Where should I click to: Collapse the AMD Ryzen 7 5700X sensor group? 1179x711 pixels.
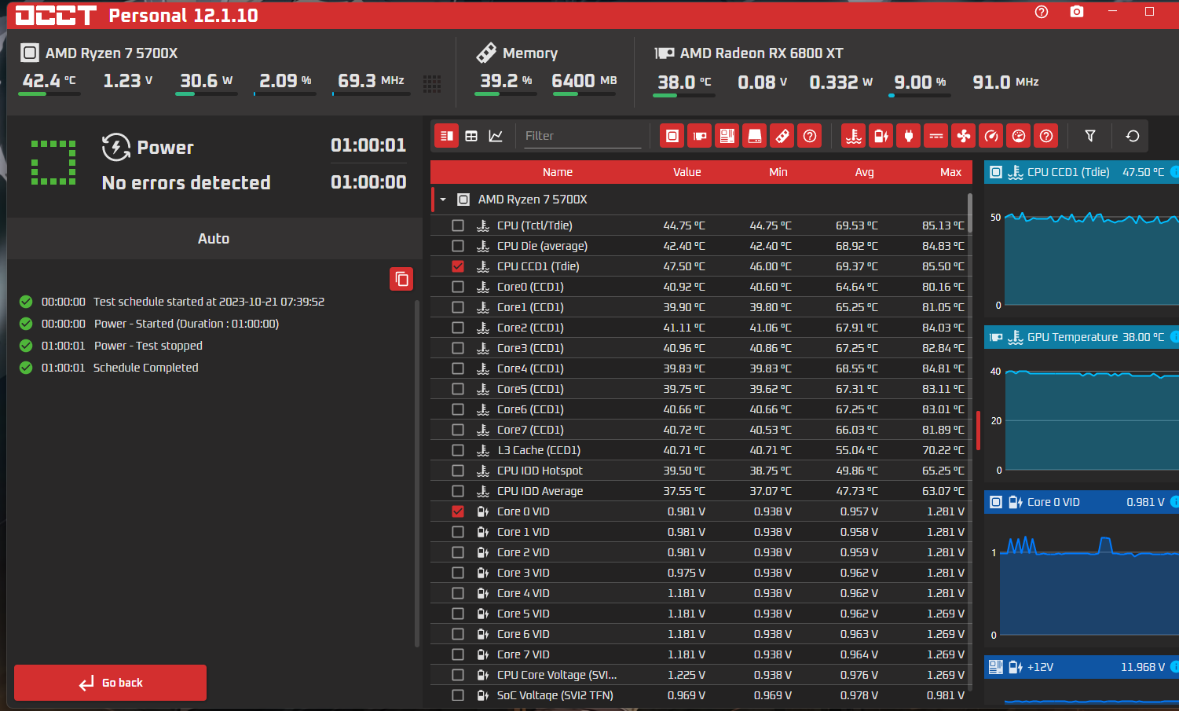pos(443,200)
